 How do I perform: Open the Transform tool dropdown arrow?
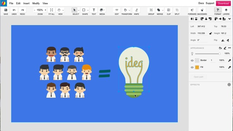(x=130, y=10)
